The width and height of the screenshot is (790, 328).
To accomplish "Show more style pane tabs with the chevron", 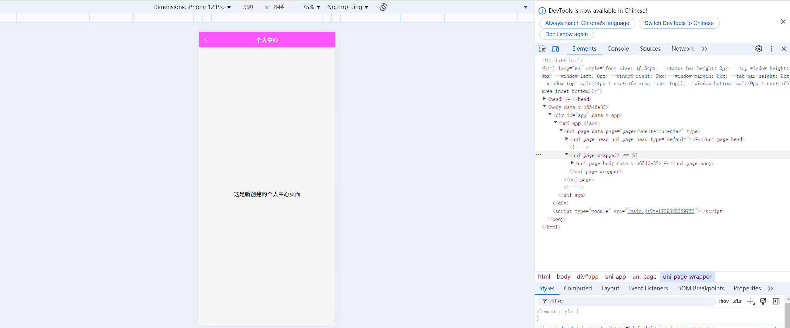I will pyautogui.click(x=771, y=289).
